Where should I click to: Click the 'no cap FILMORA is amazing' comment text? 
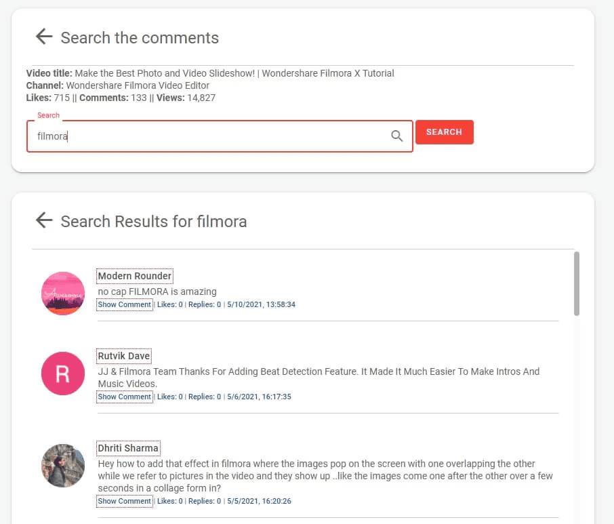tap(157, 291)
